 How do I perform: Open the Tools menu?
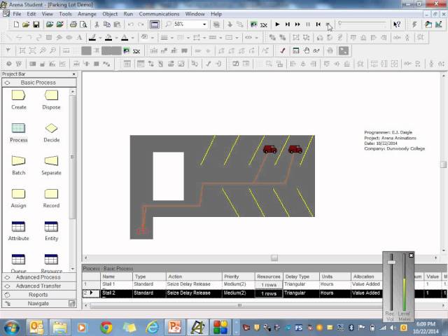(x=65, y=14)
